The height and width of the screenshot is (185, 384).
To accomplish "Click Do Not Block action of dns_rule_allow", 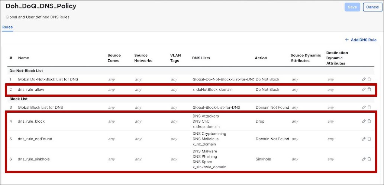I will (x=267, y=90).
